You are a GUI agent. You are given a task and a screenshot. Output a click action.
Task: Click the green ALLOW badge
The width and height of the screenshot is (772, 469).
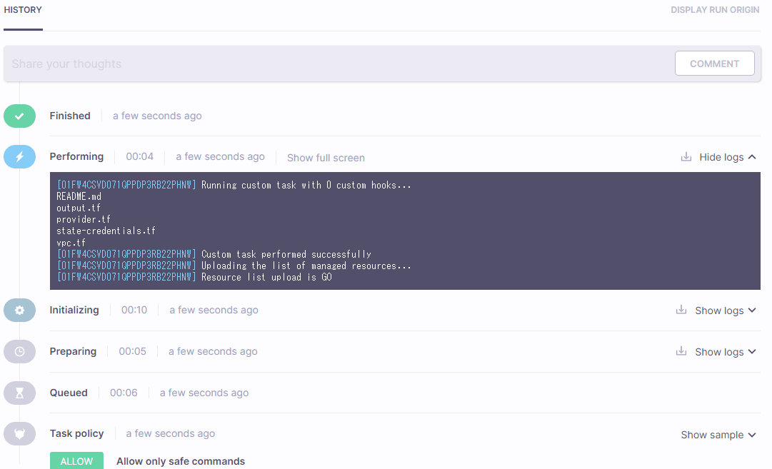[x=77, y=460]
